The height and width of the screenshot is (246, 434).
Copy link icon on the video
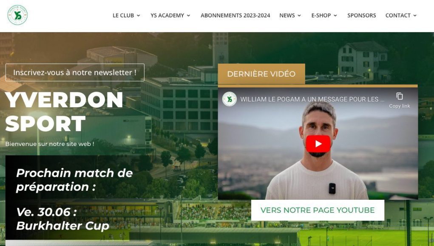[x=400, y=96]
